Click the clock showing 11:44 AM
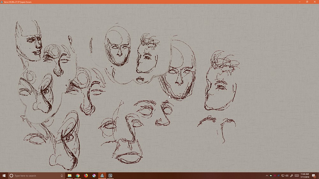The image size is (319, 179). point(305,175)
